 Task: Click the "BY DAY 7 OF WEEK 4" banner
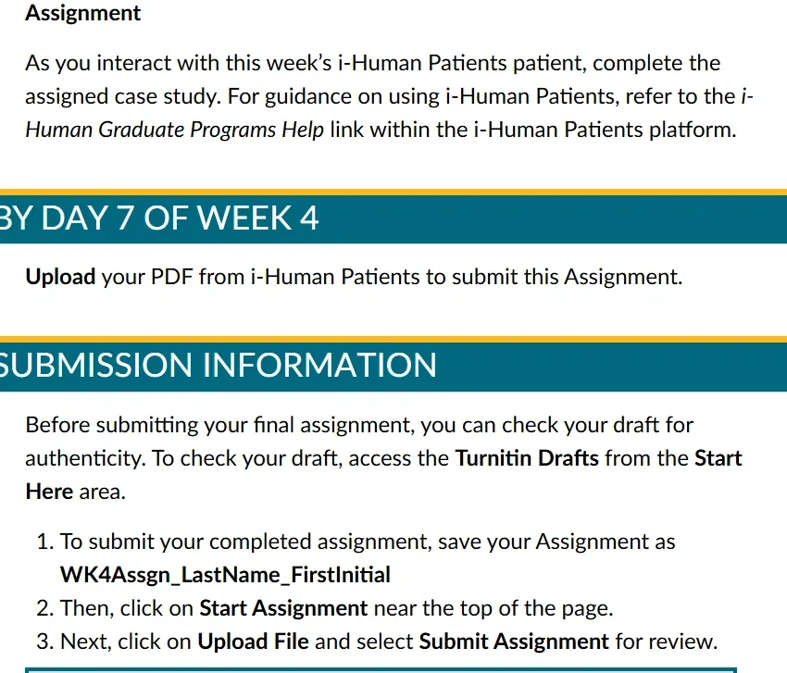(159, 218)
